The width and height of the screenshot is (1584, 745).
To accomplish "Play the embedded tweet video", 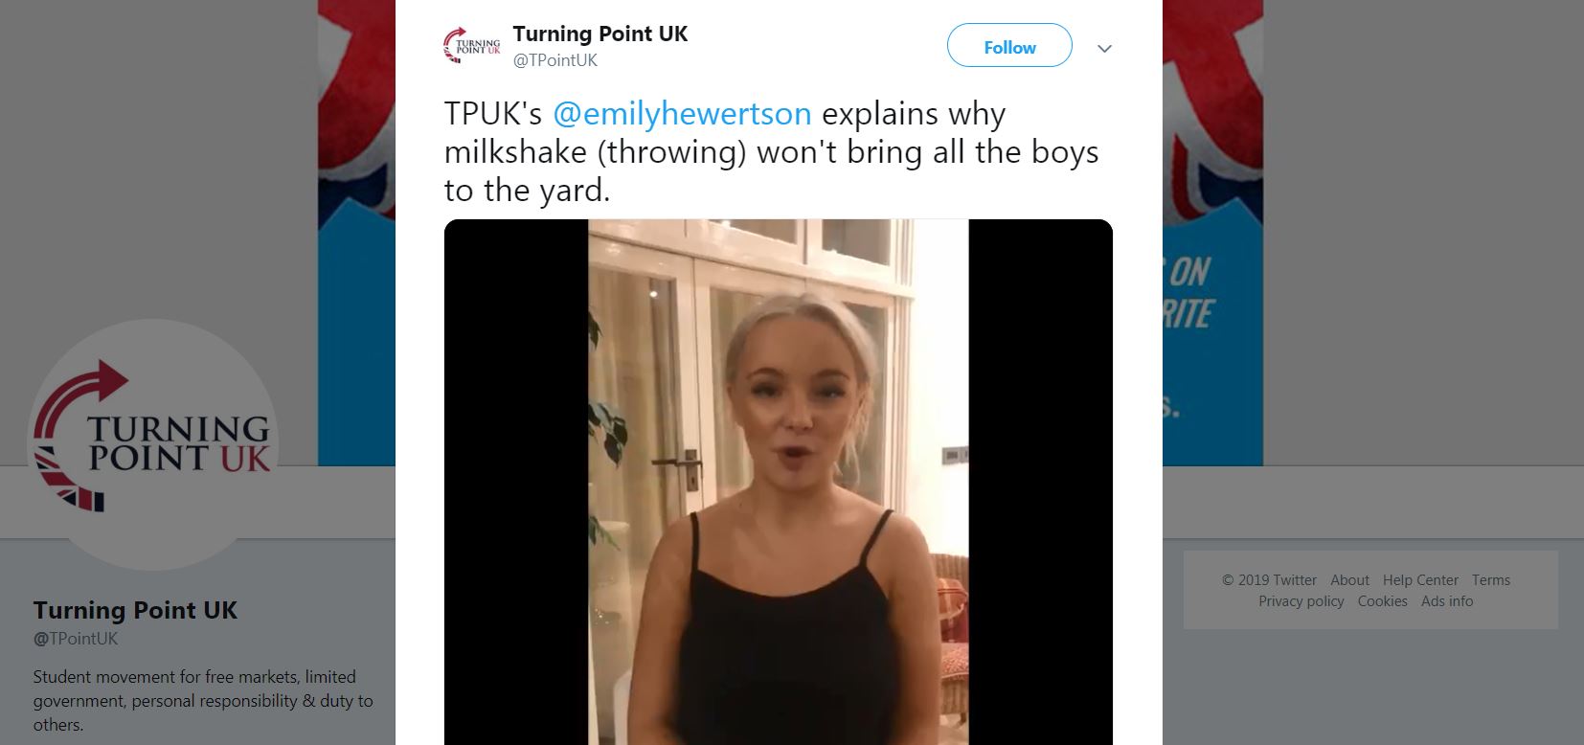I will (778, 482).
